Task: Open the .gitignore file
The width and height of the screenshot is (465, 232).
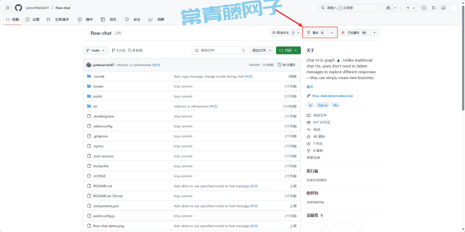Action: pos(100,136)
